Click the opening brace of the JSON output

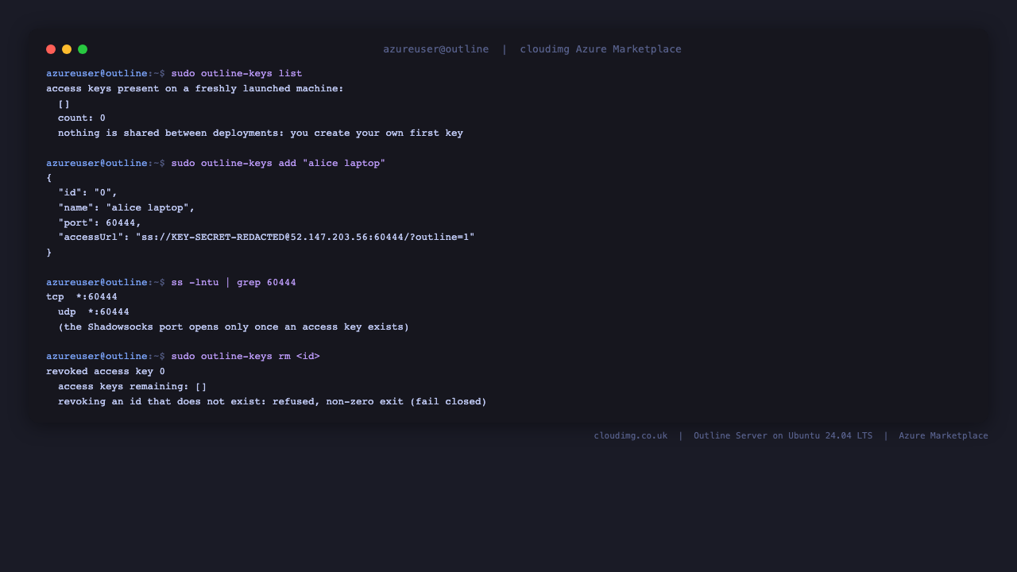49,178
